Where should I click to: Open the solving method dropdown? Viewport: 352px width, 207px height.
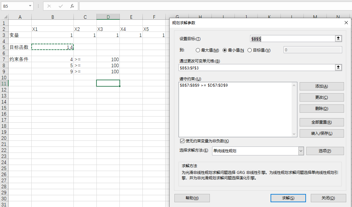click(301, 151)
